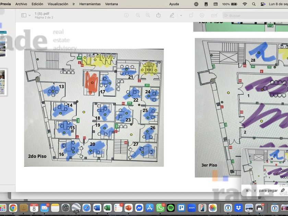Click the 3er Piso floor plan label
Screen dimensions: 288x216
tap(209, 165)
